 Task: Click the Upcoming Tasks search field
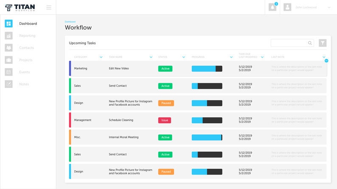(x=289, y=43)
